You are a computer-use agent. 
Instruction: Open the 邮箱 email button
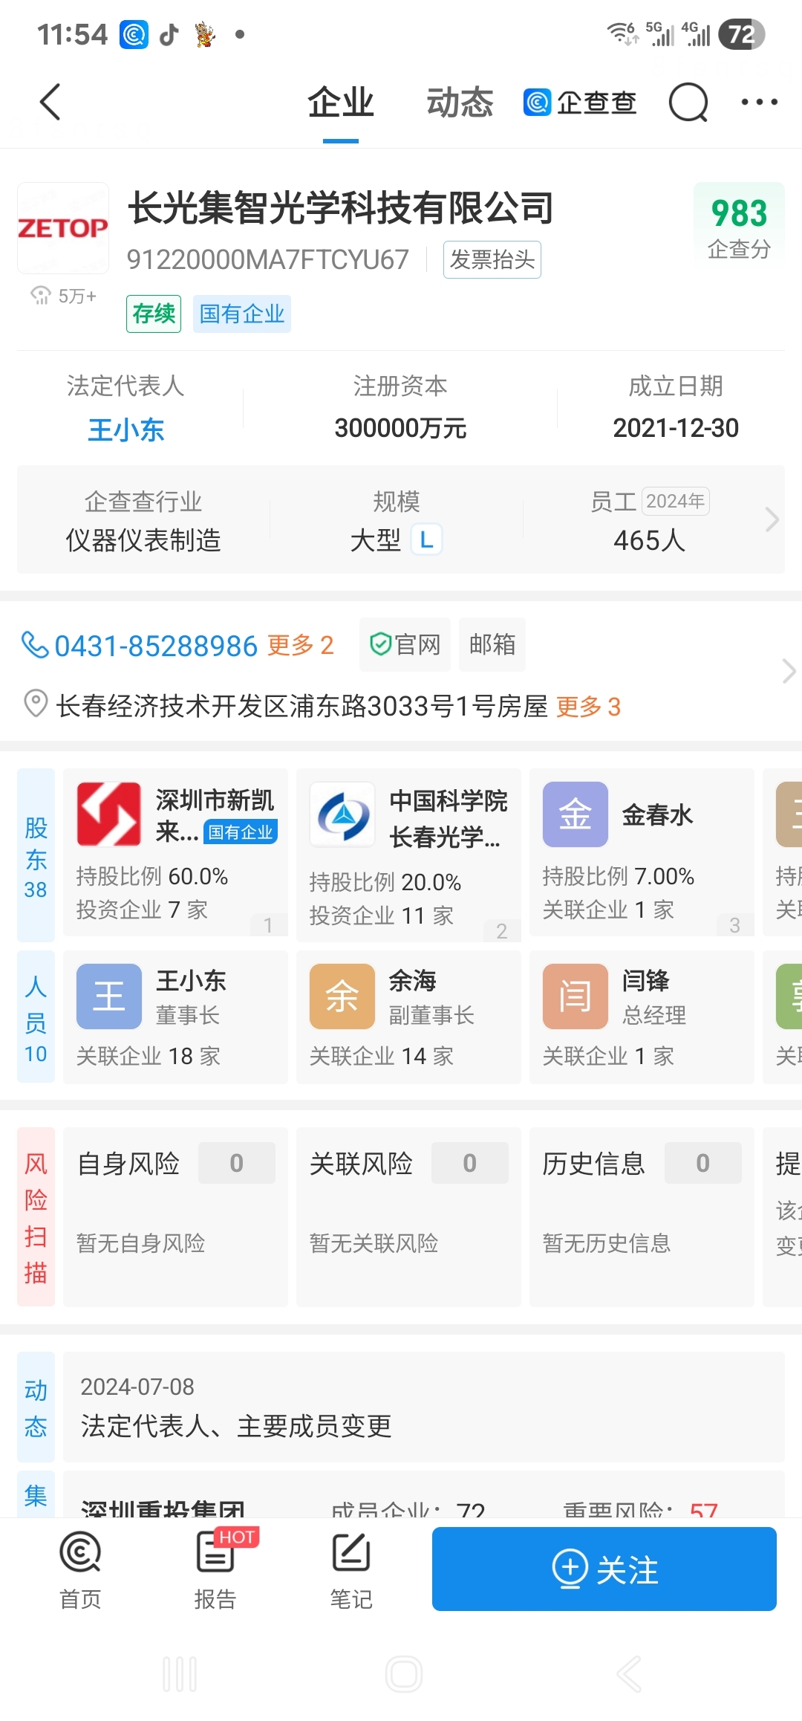click(x=492, y=644)
